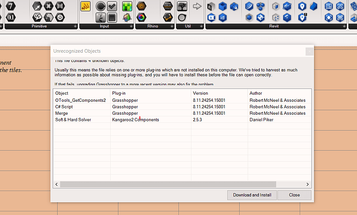357x215 pixels.
Task: Sort by the Object column header
Action: (x=82, y=93)
